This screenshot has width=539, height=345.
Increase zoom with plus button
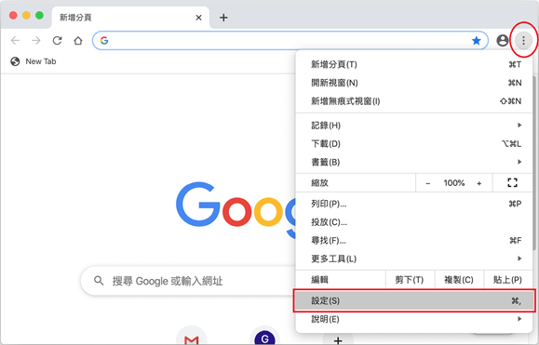[478, 183]
